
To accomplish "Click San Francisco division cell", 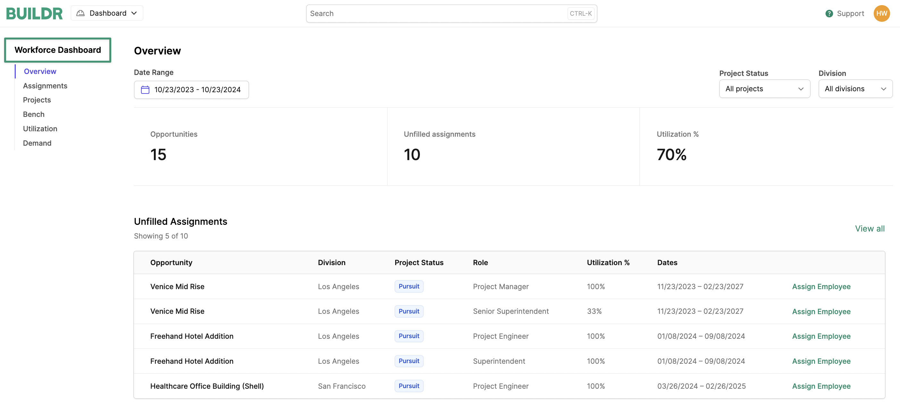I will point(341,386).
